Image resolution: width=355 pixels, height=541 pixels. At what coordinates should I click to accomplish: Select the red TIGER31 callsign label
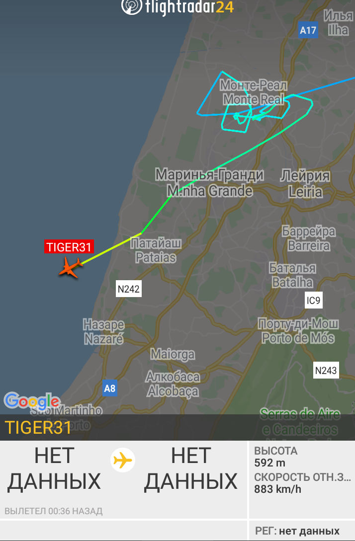[69, 247]
